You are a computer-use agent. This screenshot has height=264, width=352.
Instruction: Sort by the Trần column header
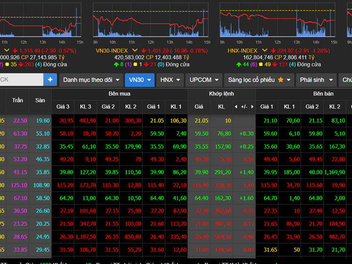(x=18, y=100)
